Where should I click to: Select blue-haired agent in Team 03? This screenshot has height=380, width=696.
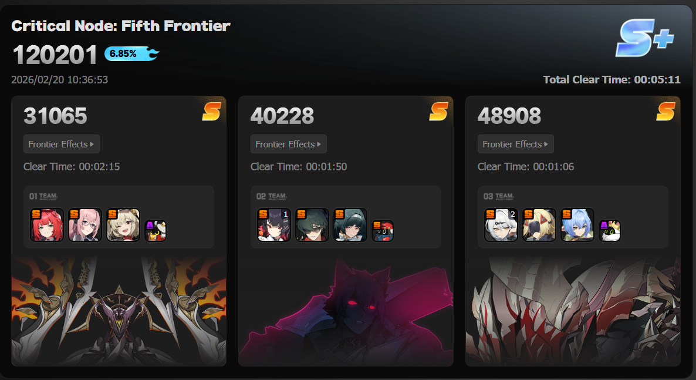577,225
